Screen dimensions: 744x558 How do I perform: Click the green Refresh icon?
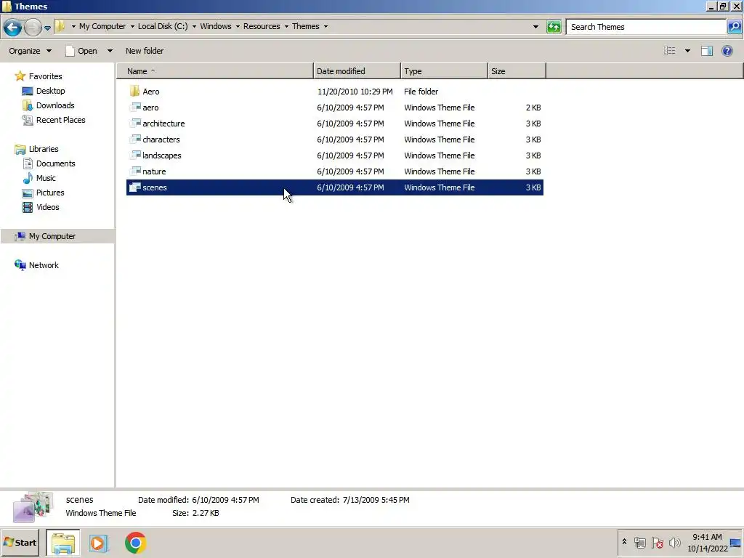click(x=553, y=27)
